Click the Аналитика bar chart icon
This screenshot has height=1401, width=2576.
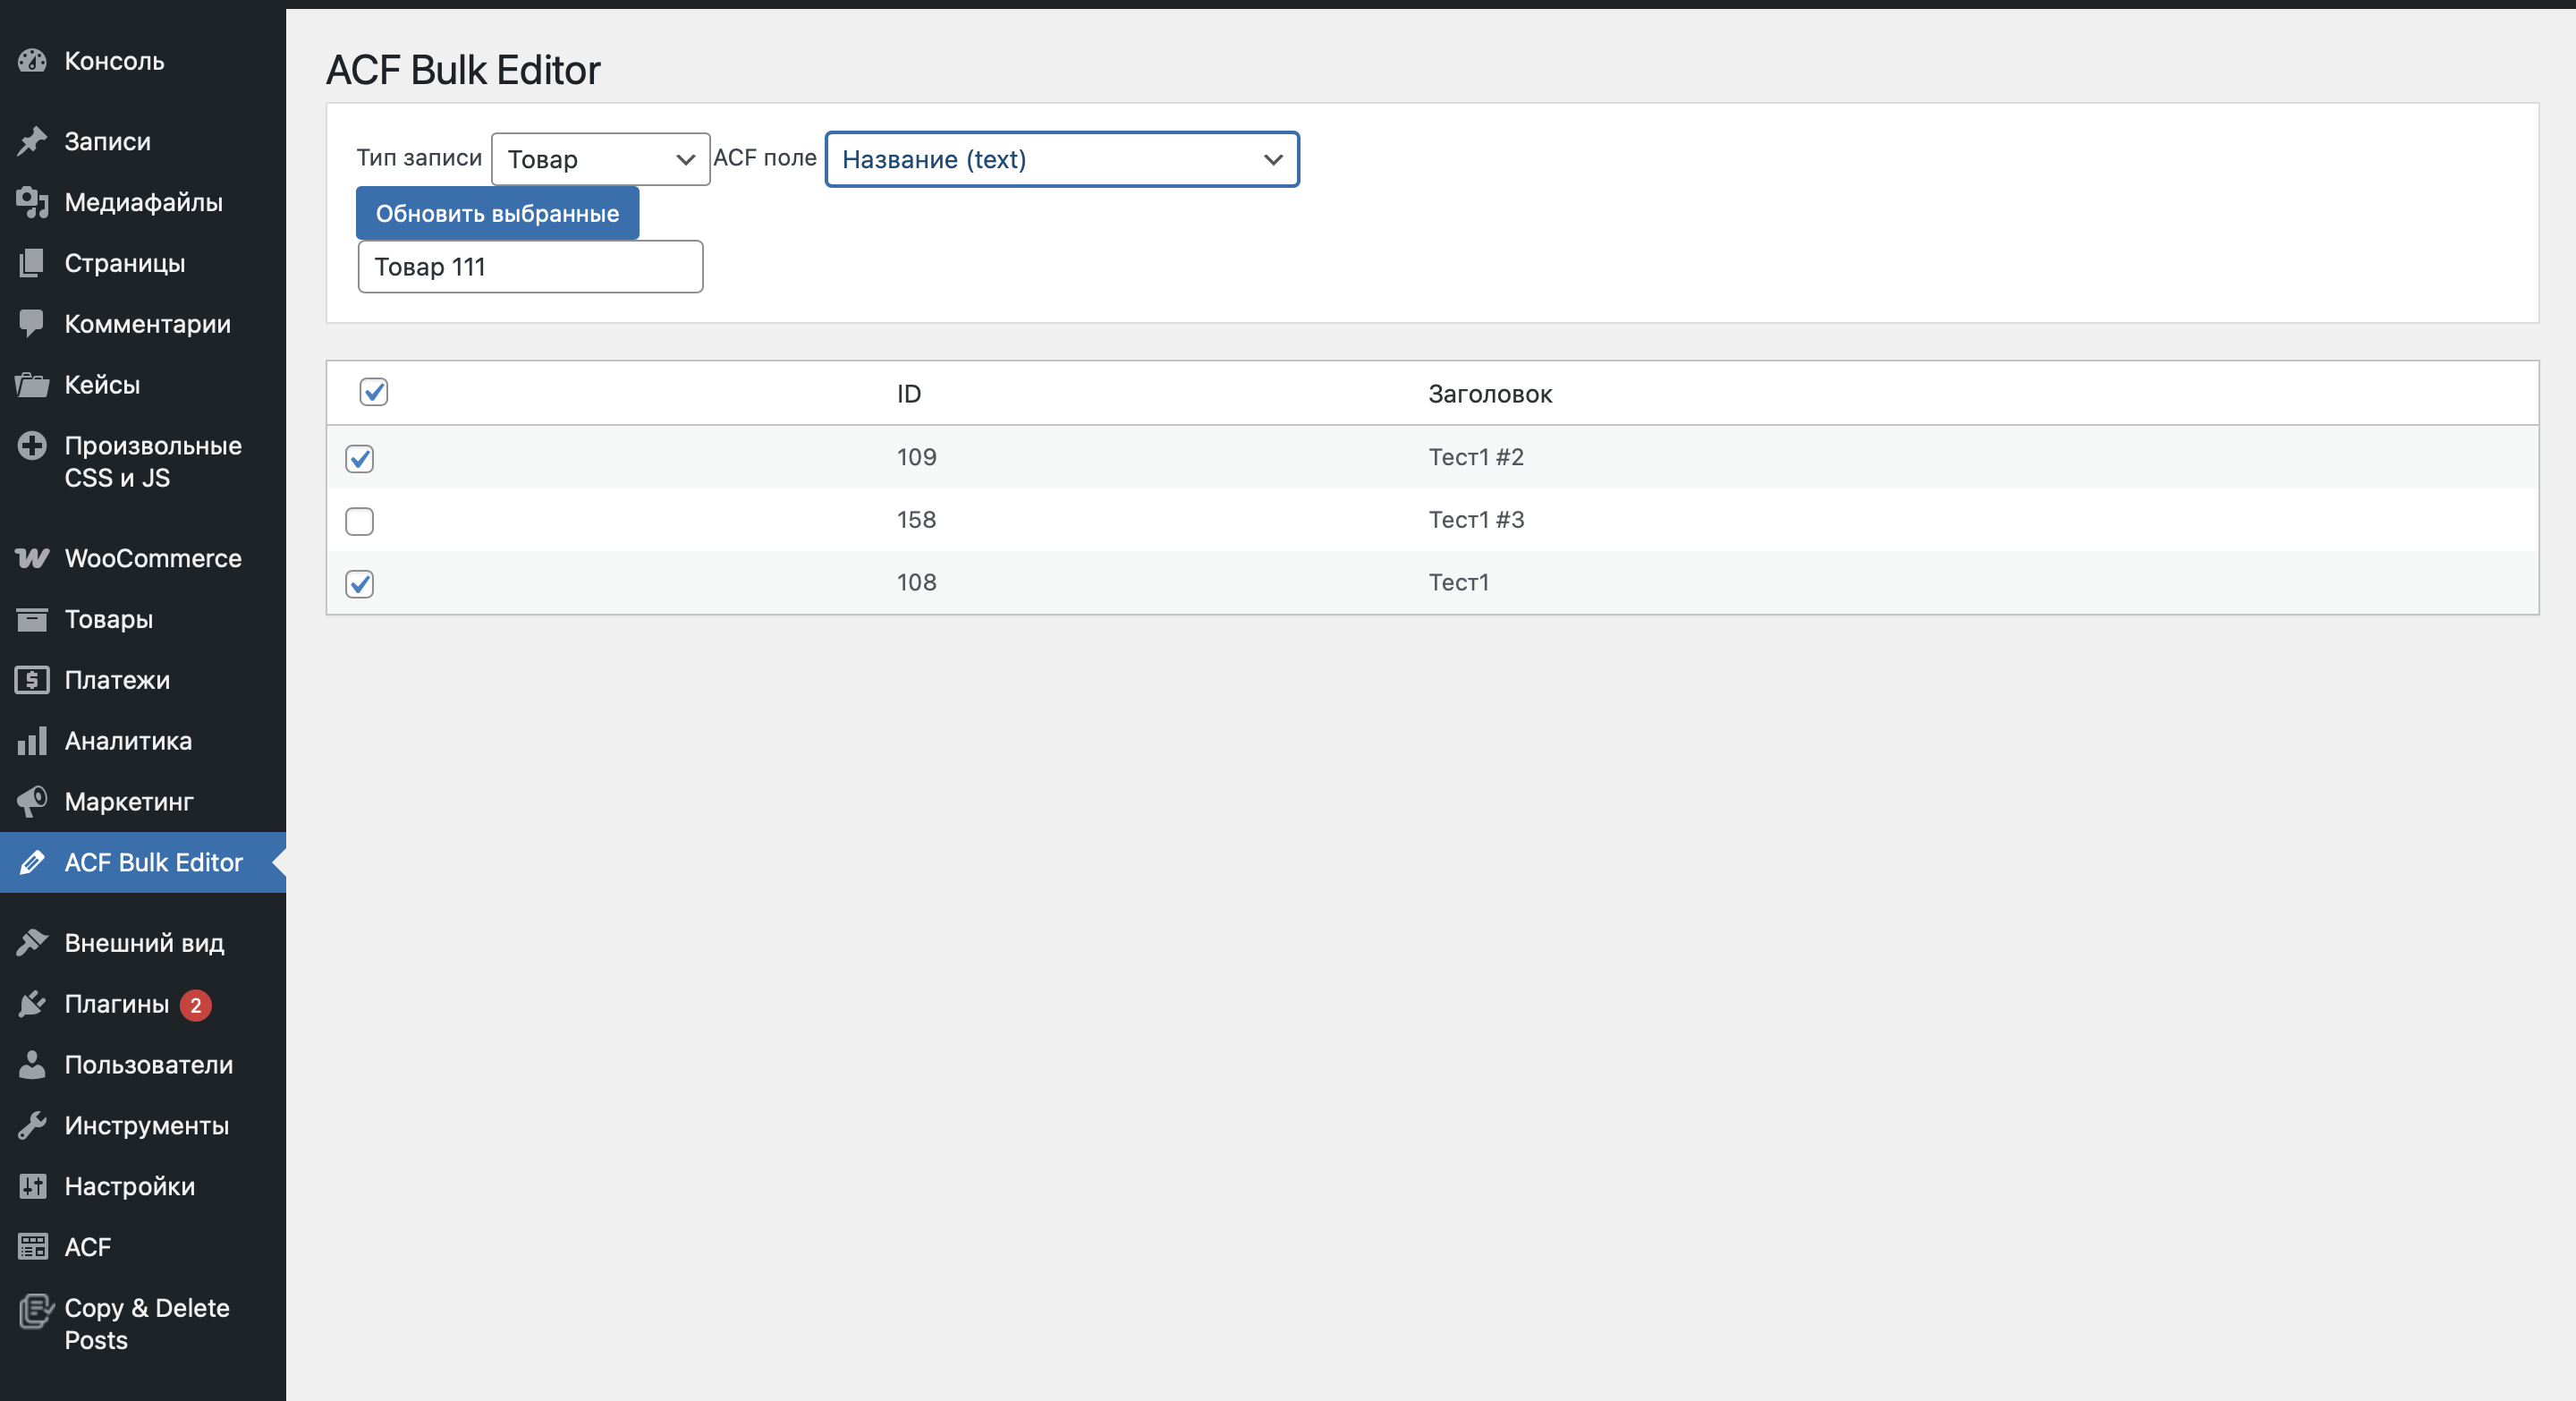[32, 741]
